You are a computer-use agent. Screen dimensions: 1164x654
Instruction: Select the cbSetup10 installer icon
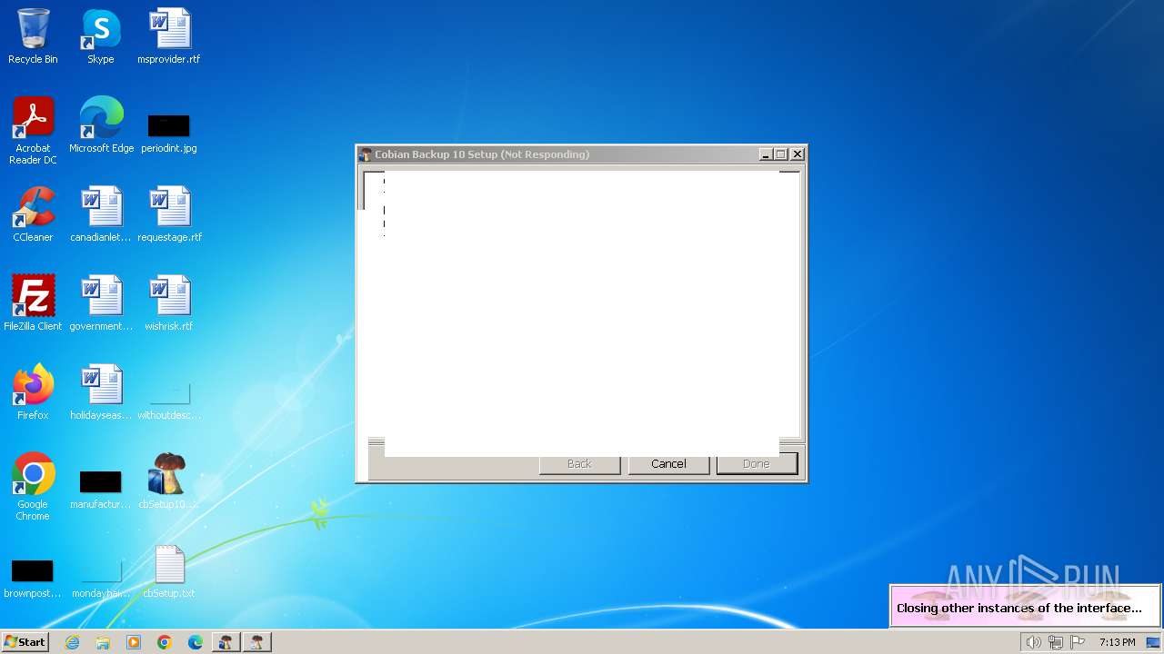tap(169, 481)
